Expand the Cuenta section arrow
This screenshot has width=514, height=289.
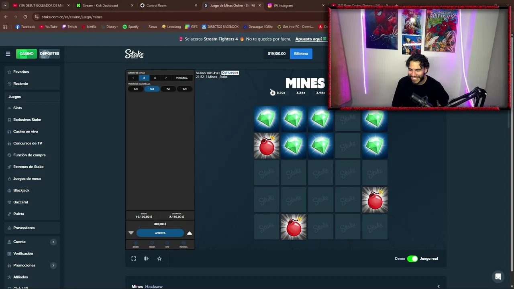click(x=53, y=242)
